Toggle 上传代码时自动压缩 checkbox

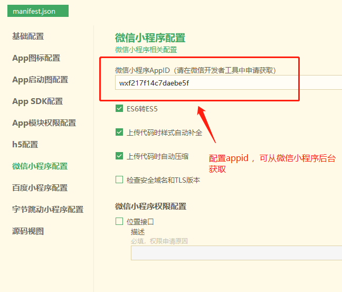coord(119,156)
